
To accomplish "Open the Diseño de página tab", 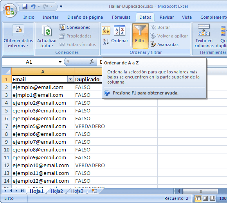I will point(85,17).
